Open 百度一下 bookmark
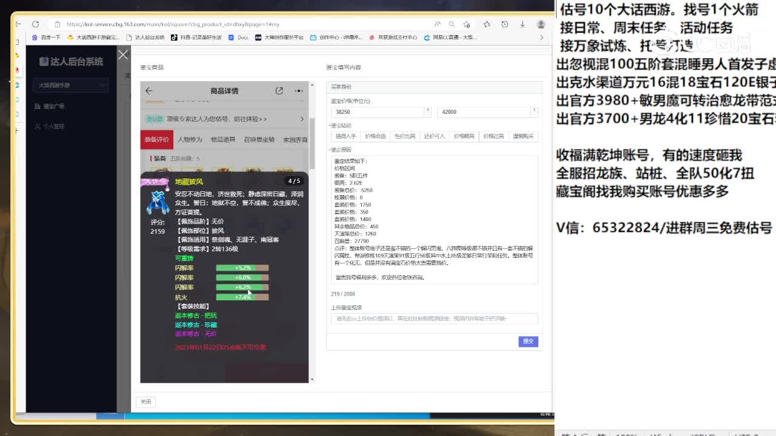The width and height of the screenshot is (776, 436). click(x=46, y=38)
